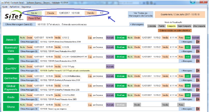Click DrvCom in Amex 3 row
Image resolution: width=209 pixels, height=112 pixels.
pyautogui.click(x=121, y=38)
